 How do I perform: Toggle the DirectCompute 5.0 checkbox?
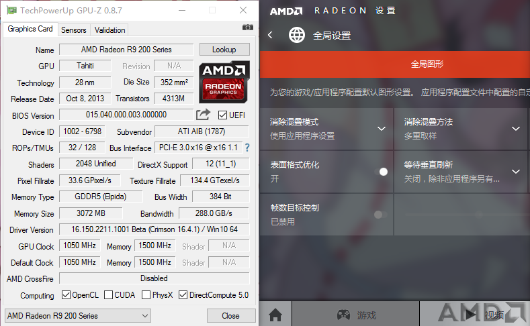click(x=183, y=295)
